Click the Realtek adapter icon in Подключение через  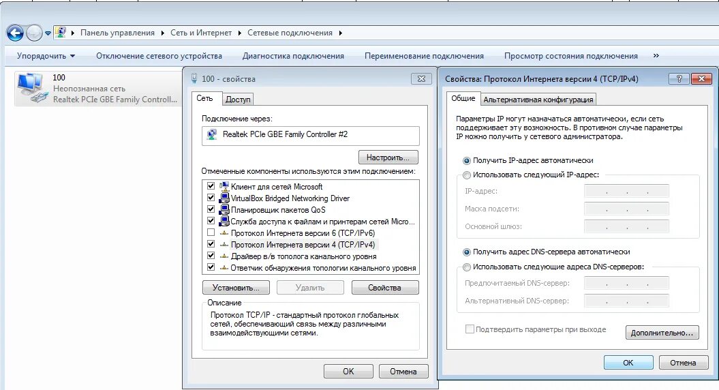click(212, 134)
